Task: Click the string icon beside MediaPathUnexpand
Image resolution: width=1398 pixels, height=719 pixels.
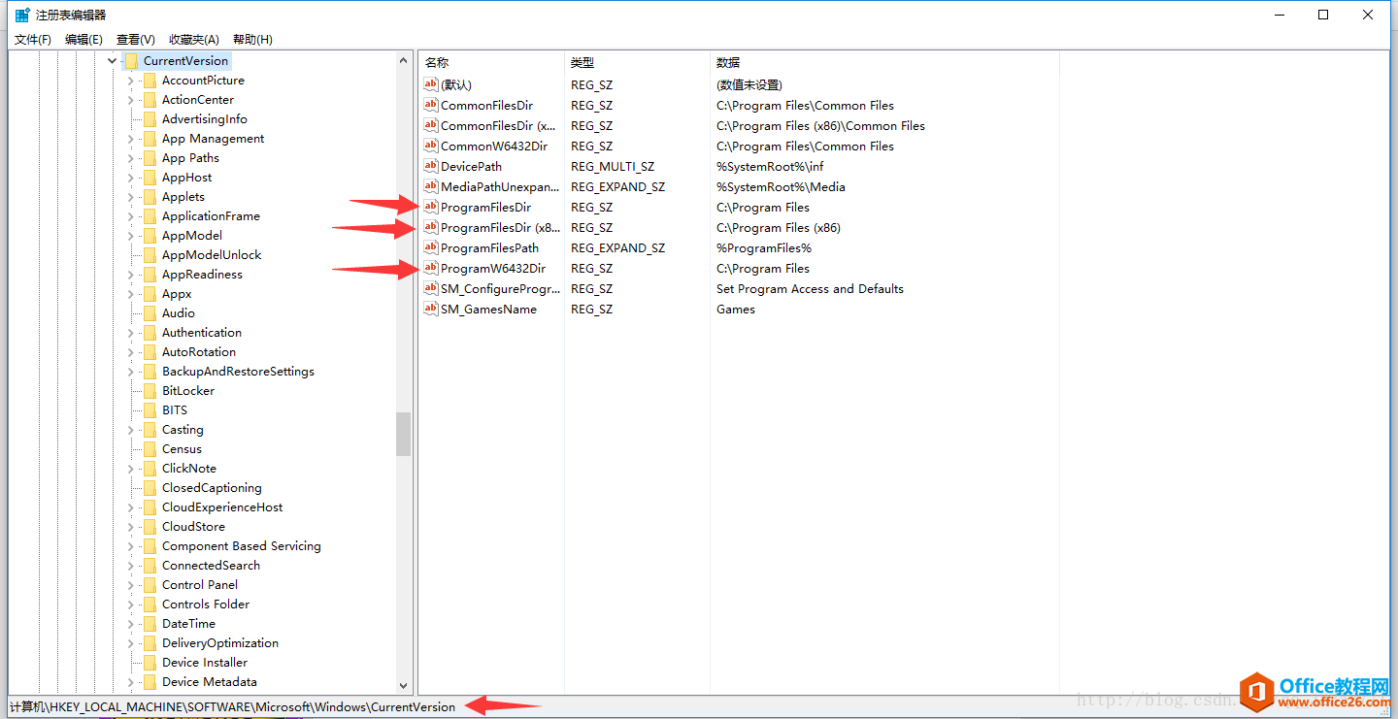Action: click(x=431, y=186)
